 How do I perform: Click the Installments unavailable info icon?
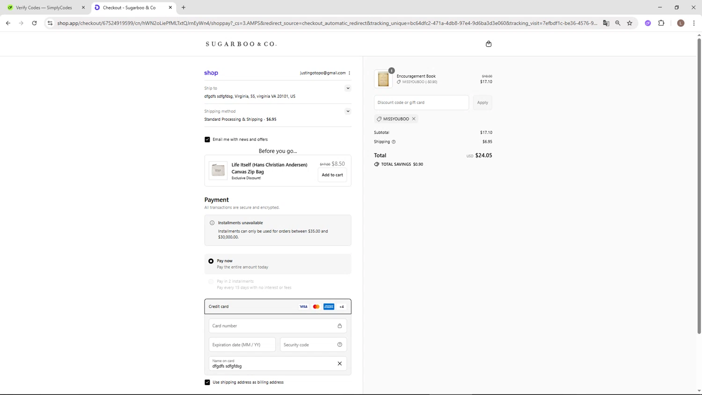point(212,223)
